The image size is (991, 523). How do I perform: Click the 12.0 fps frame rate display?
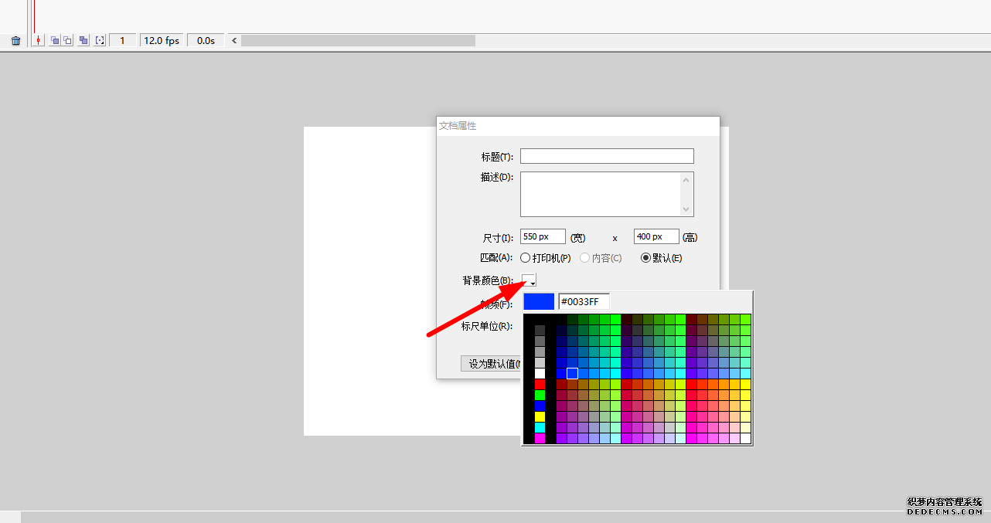162,40
